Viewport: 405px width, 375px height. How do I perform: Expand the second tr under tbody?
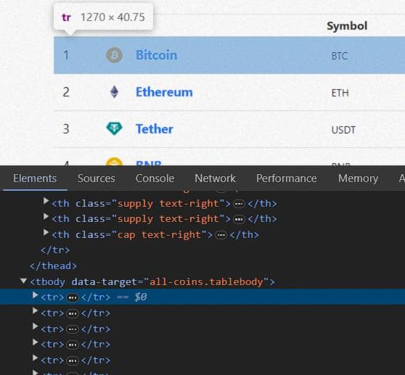click(x=35, y=310)
